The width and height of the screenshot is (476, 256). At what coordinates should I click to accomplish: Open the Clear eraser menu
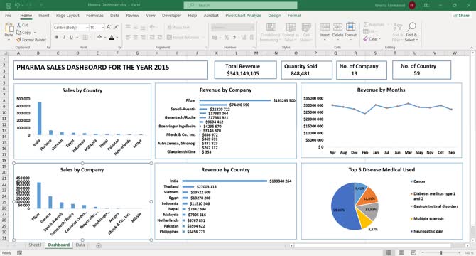click(x=372, y=39)
